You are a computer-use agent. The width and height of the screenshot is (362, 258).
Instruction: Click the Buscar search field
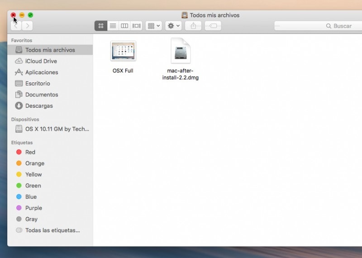pos(318,26)
